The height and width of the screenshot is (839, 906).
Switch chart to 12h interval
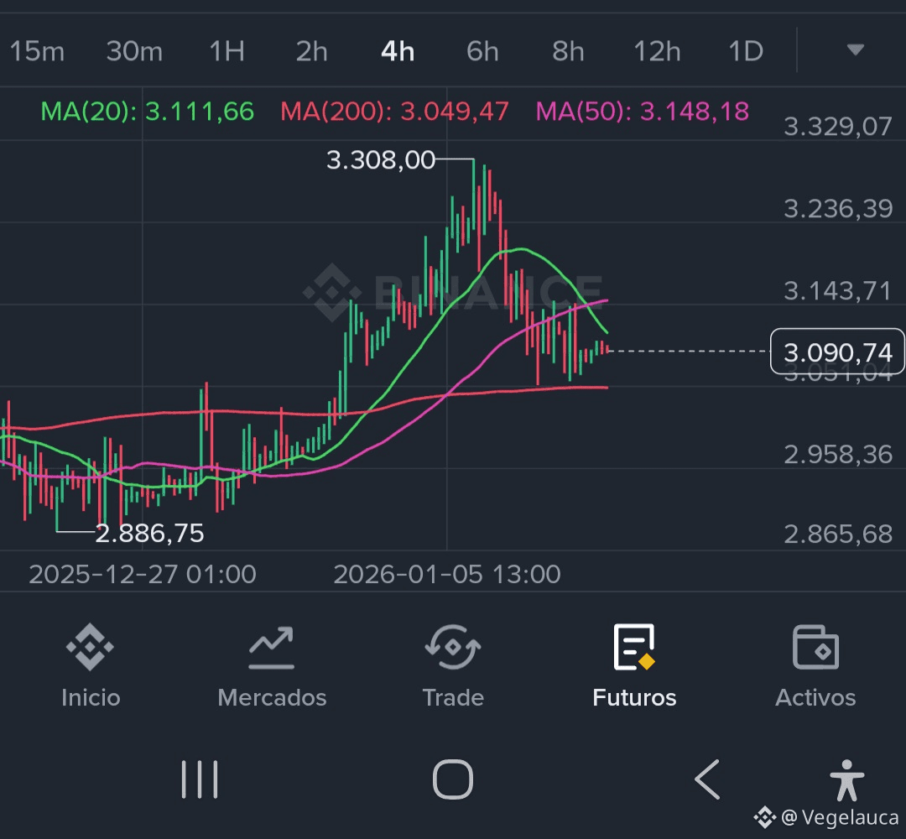click(x=657, y=52)
